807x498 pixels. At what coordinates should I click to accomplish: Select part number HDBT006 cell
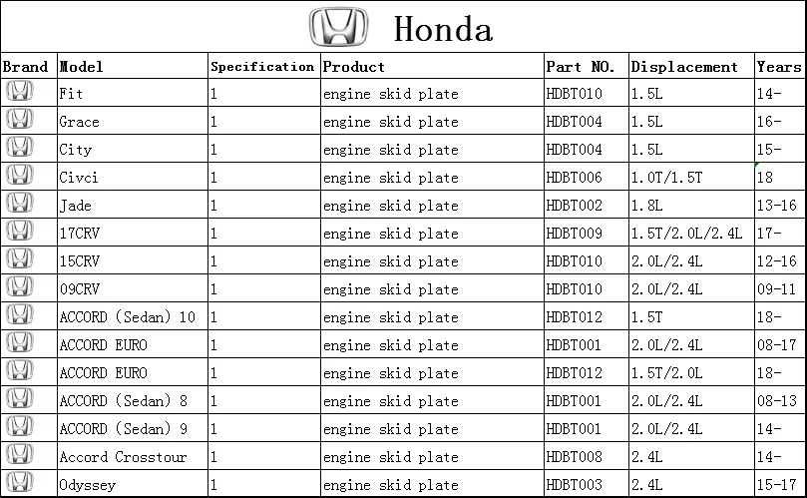click(575, 178)
